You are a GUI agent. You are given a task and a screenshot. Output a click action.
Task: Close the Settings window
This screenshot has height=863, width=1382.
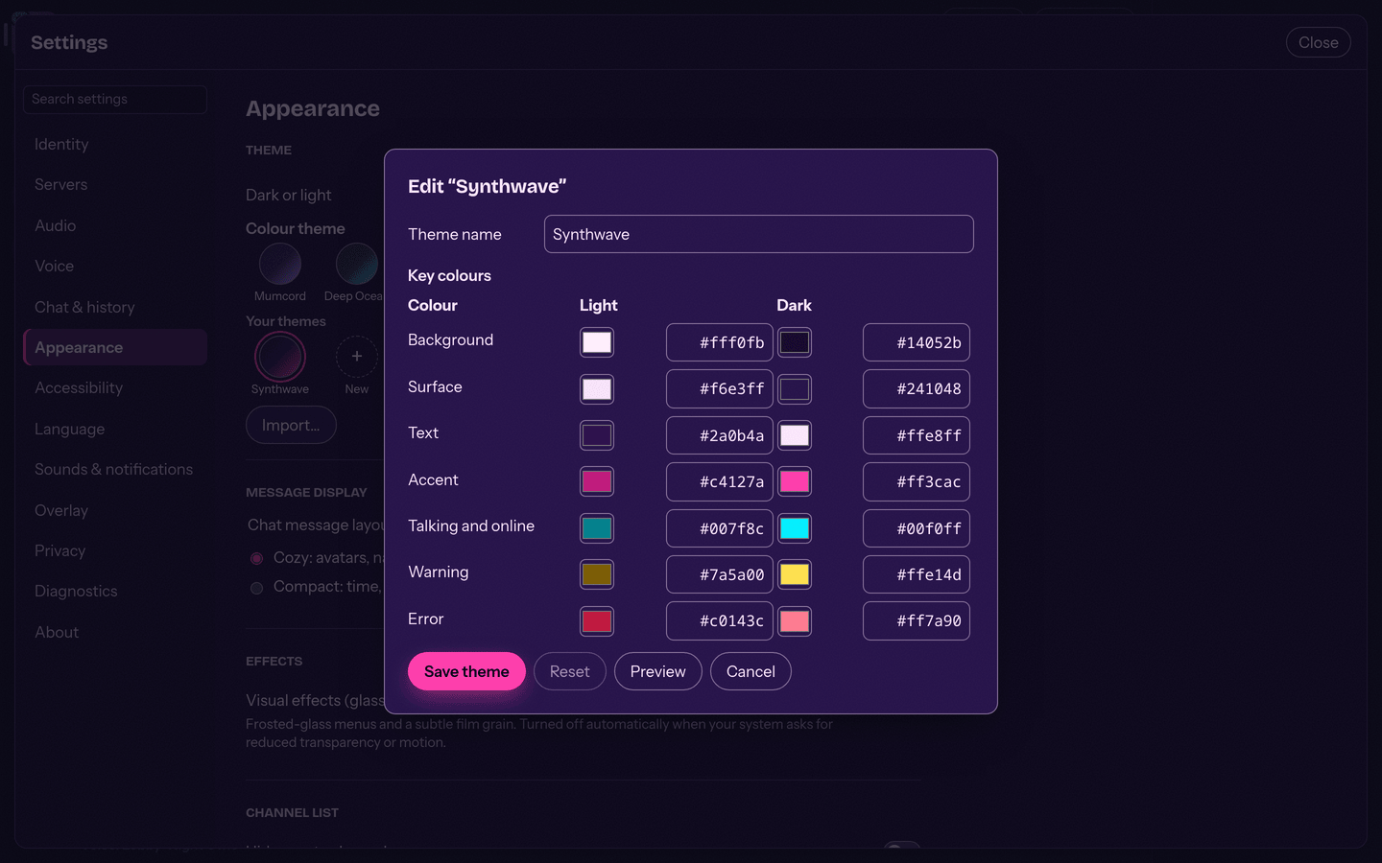click(x=1319, y=42)
